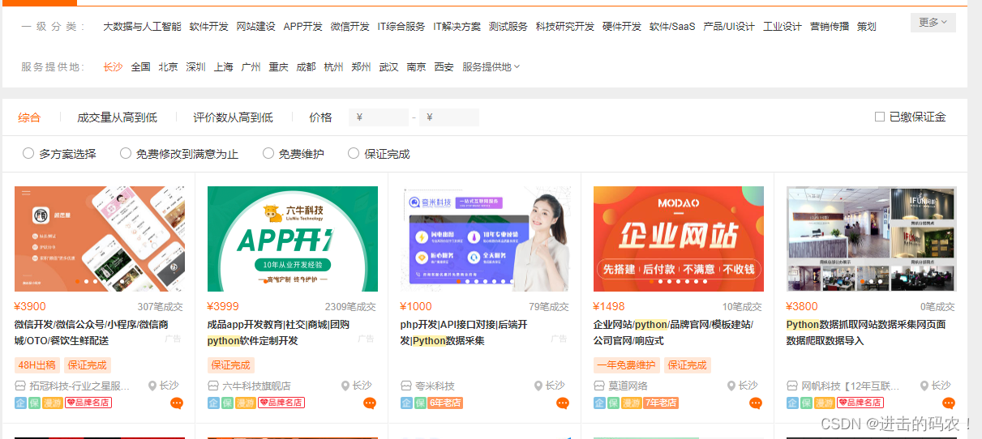Click blue 企 badge on 夸米科技 card
This screenshot has height=439, width=982.
coord(406,403)
